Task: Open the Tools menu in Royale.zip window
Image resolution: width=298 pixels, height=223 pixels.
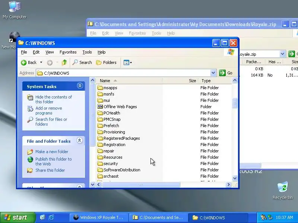Action: 156,33
